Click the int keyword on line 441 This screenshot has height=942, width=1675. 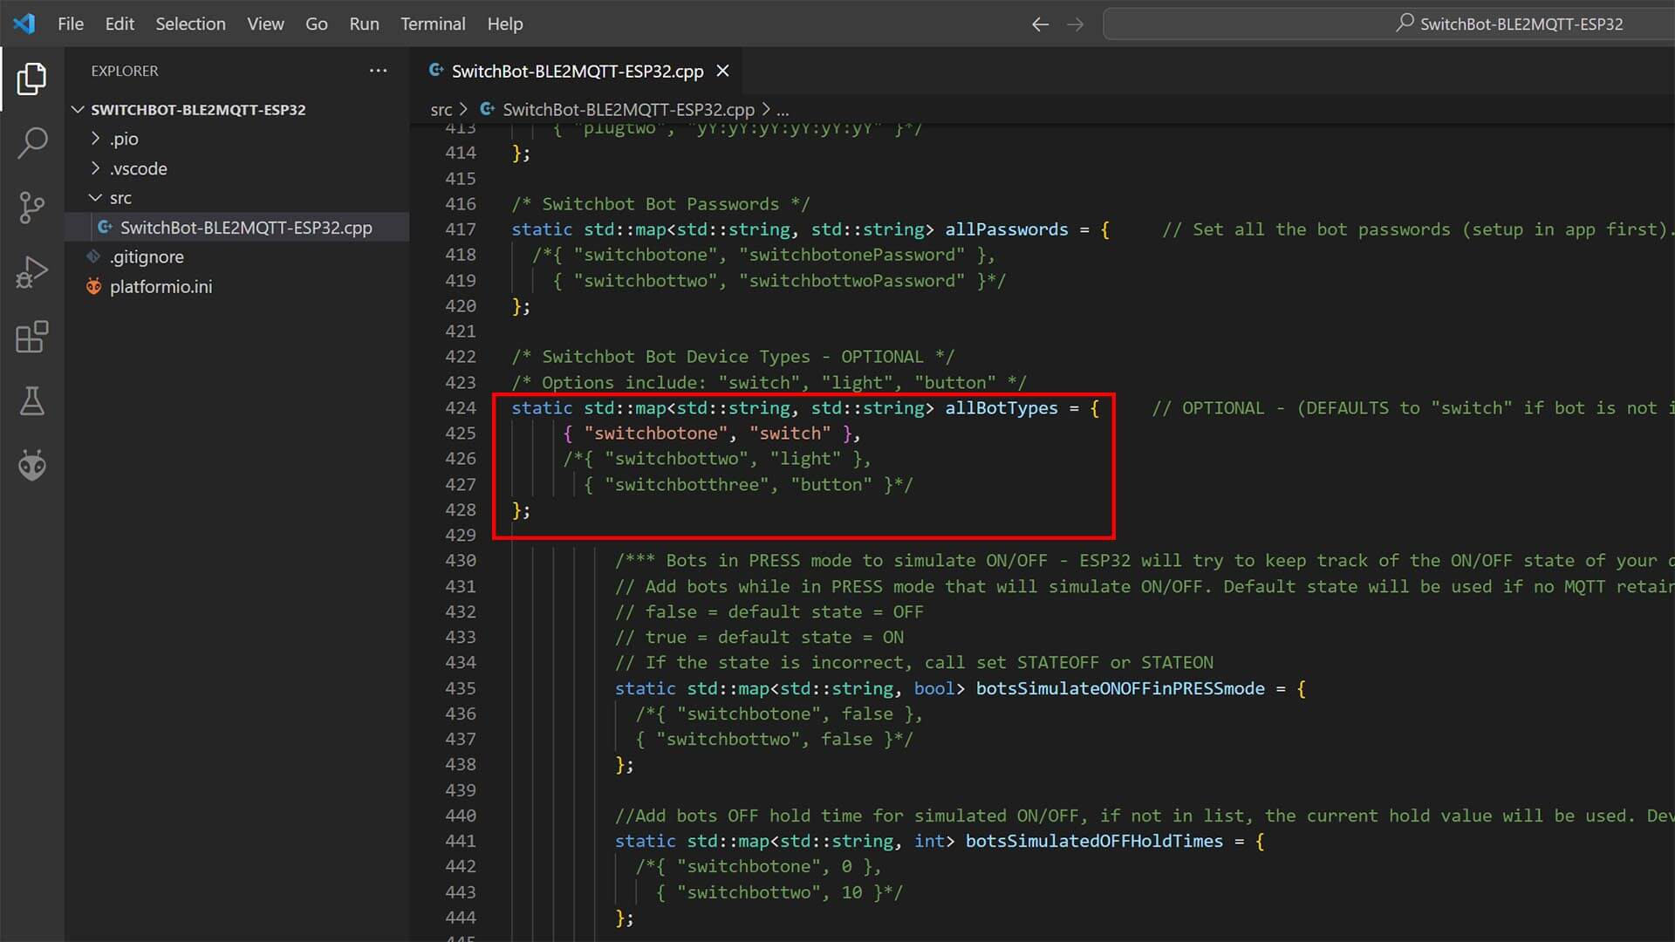click(x=929, y=841)
